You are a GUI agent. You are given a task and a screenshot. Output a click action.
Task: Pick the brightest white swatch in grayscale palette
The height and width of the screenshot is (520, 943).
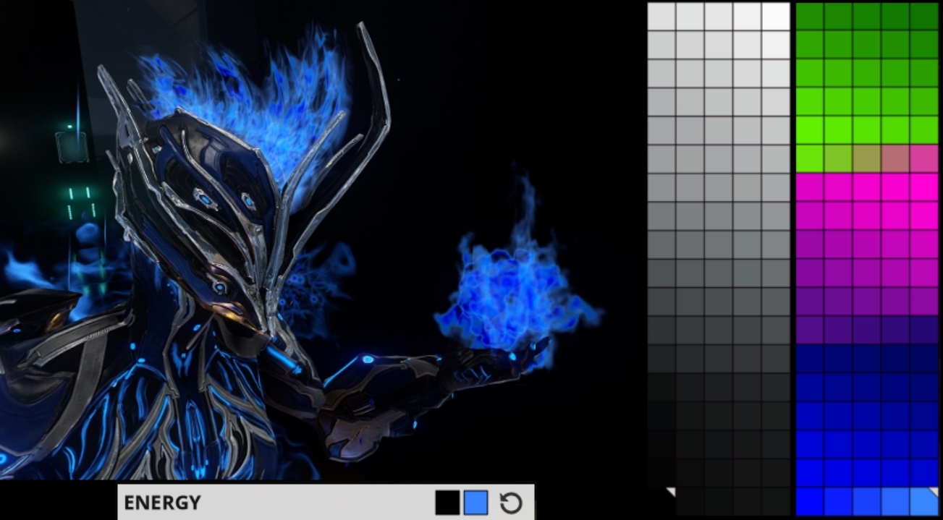click(x=776, y=16)
